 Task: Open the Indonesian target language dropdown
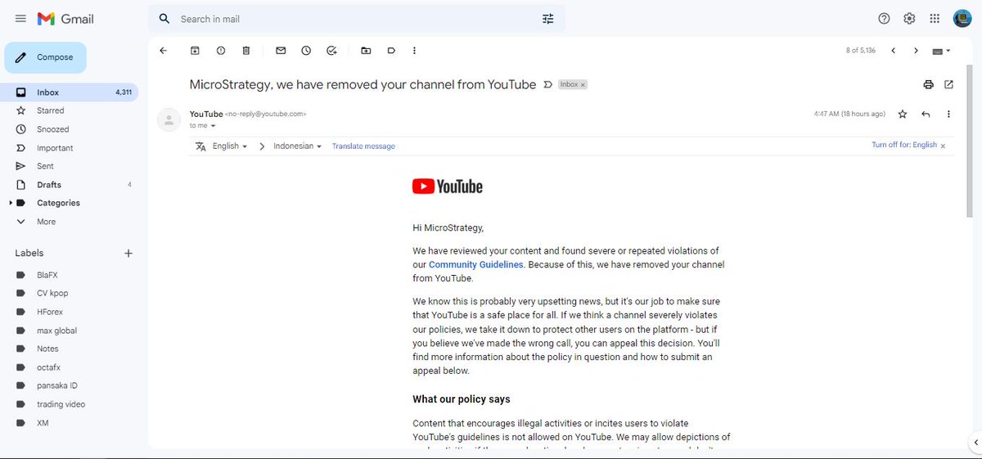pos(298,146)
